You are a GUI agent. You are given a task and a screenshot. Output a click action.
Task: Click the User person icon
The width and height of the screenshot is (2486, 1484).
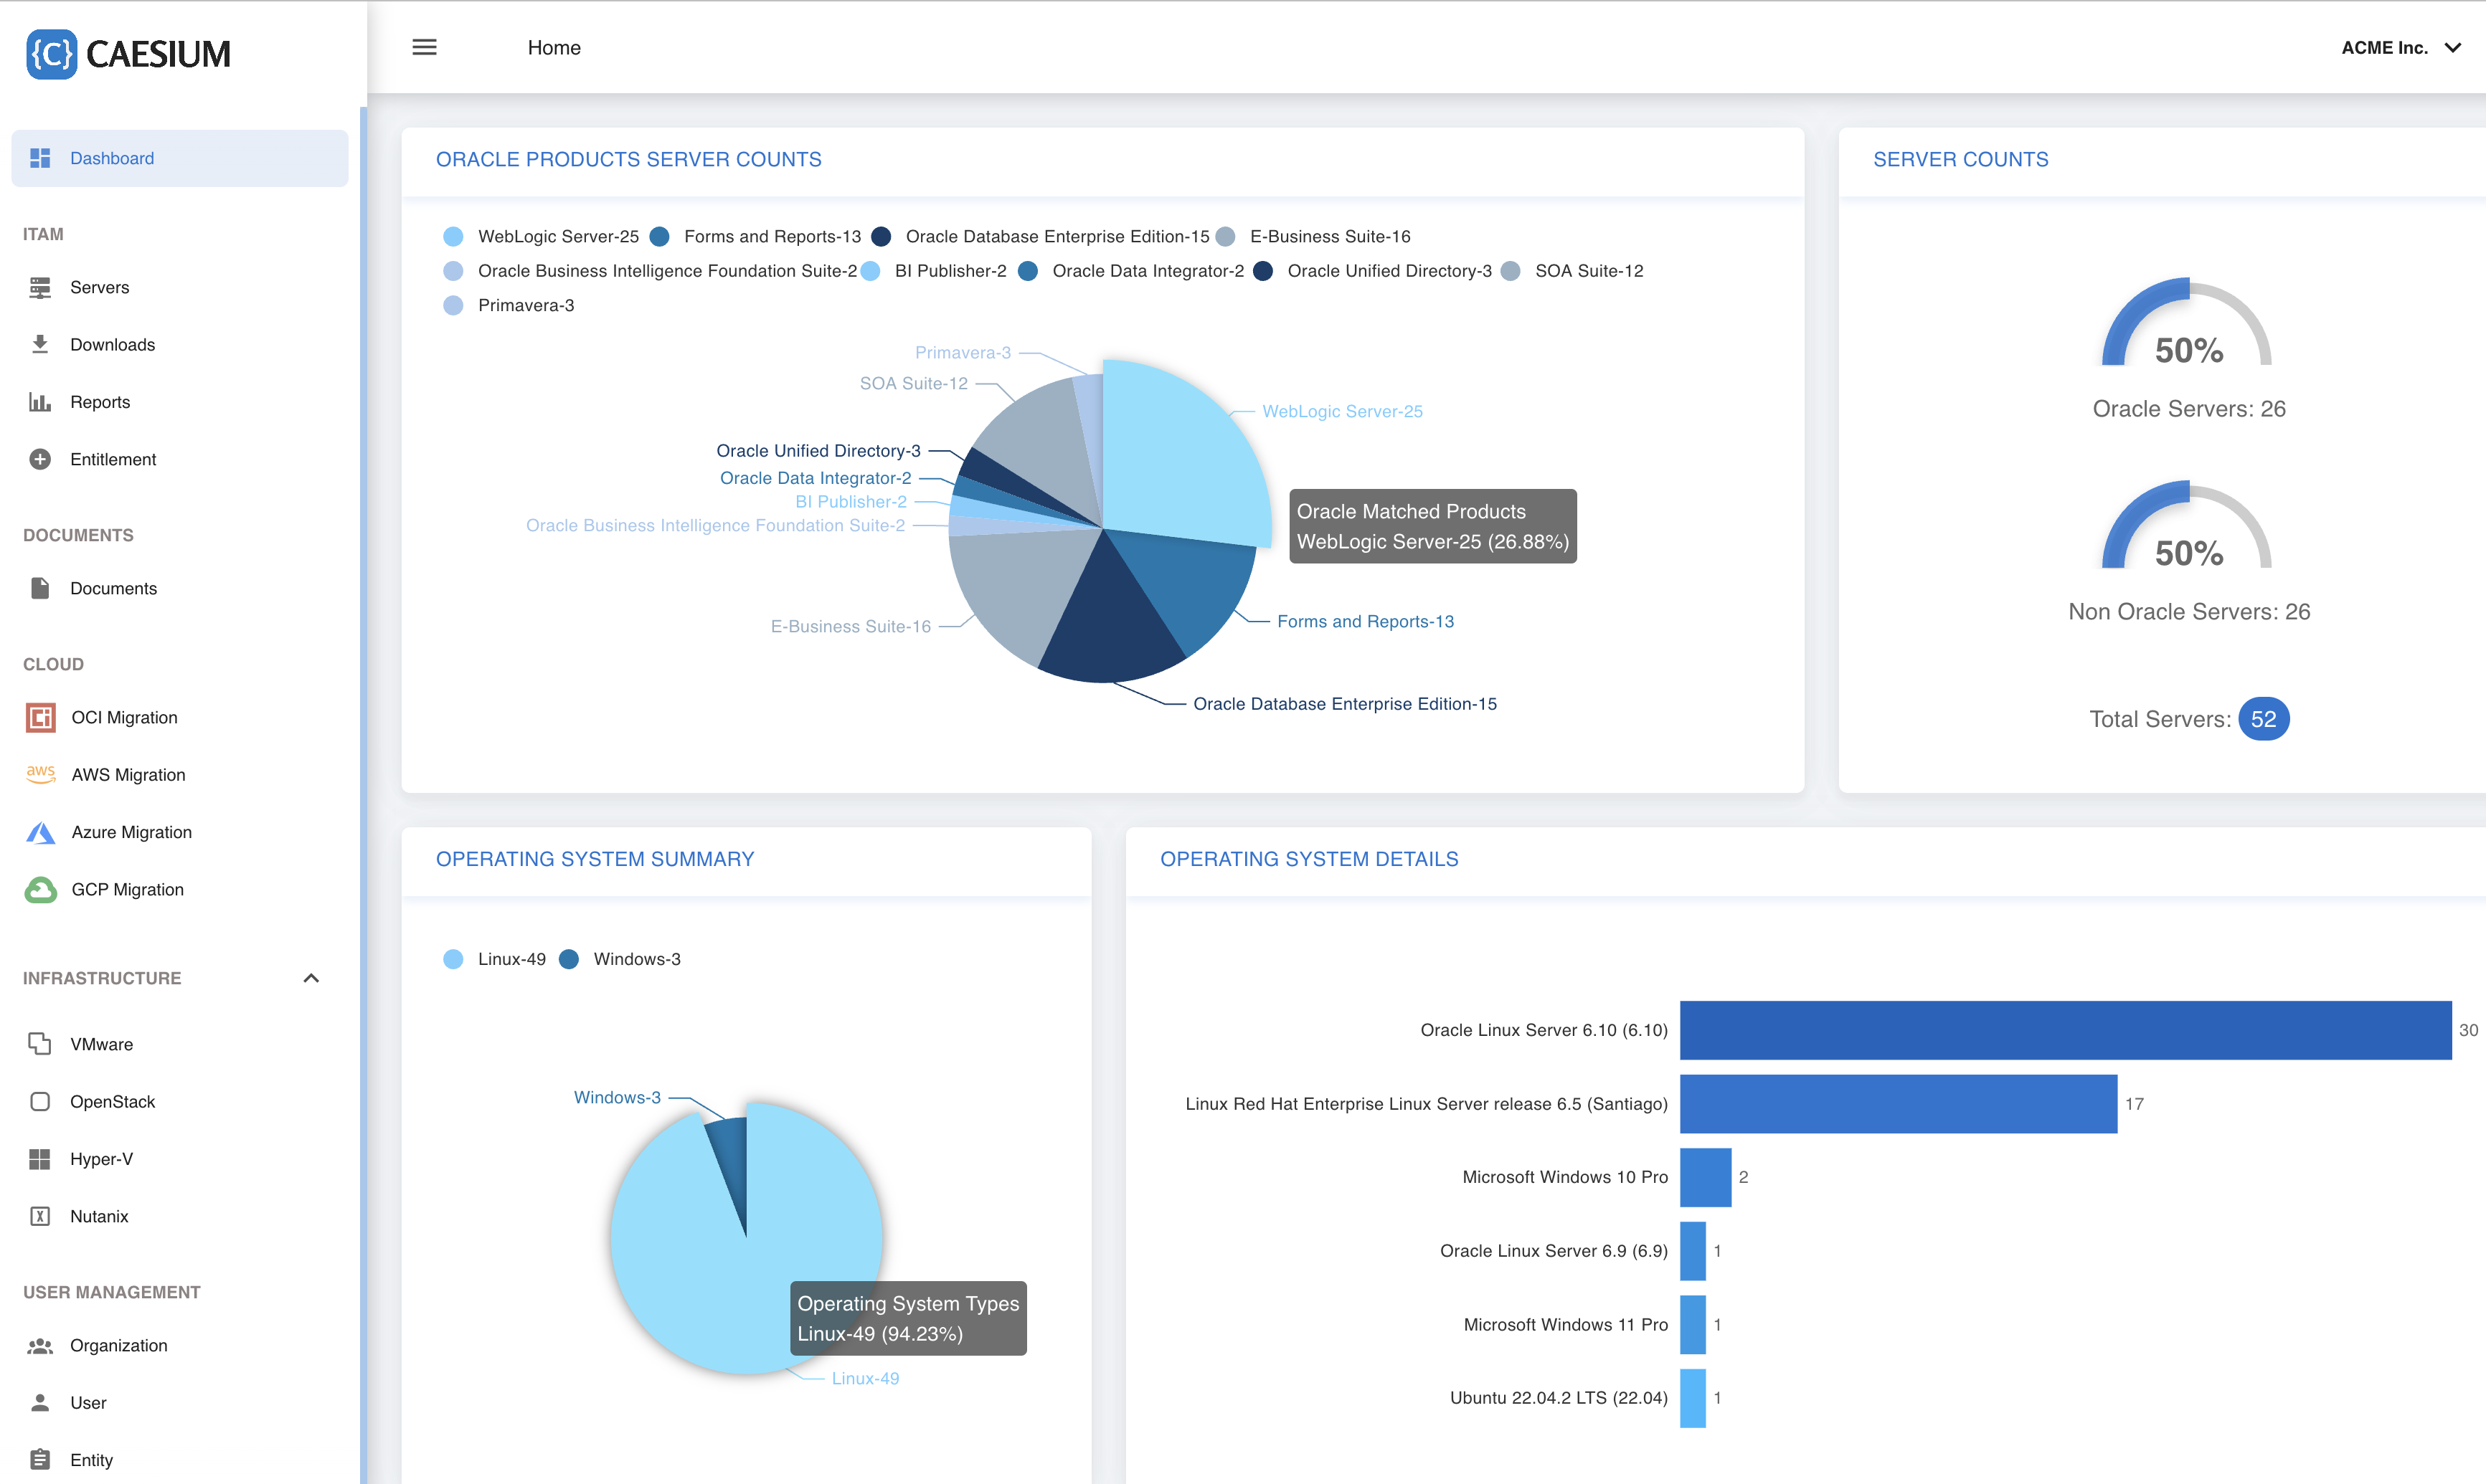point(40,1402)
